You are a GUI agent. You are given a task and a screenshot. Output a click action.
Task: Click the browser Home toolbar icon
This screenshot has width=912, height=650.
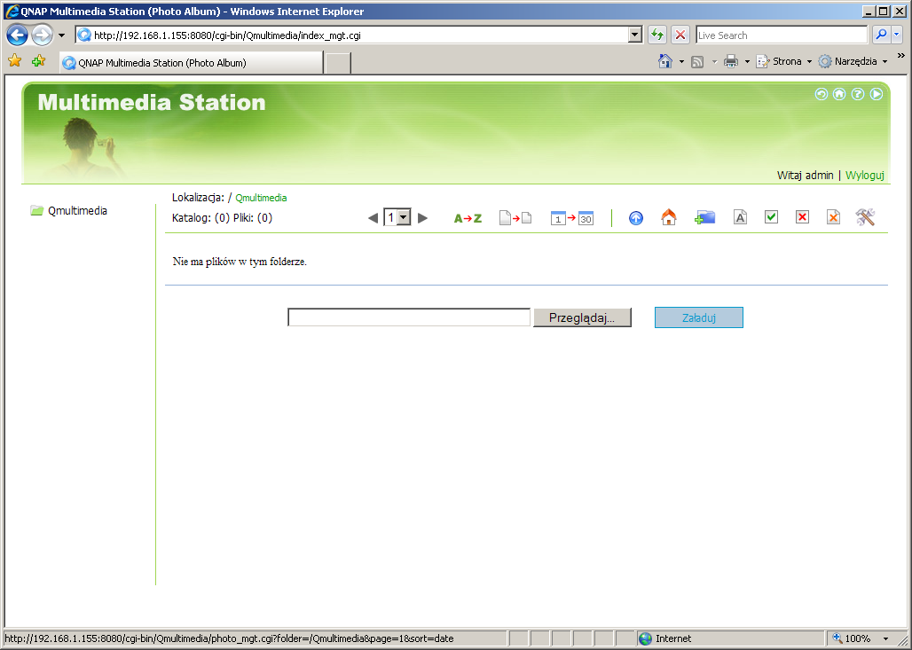pos(664,61)
